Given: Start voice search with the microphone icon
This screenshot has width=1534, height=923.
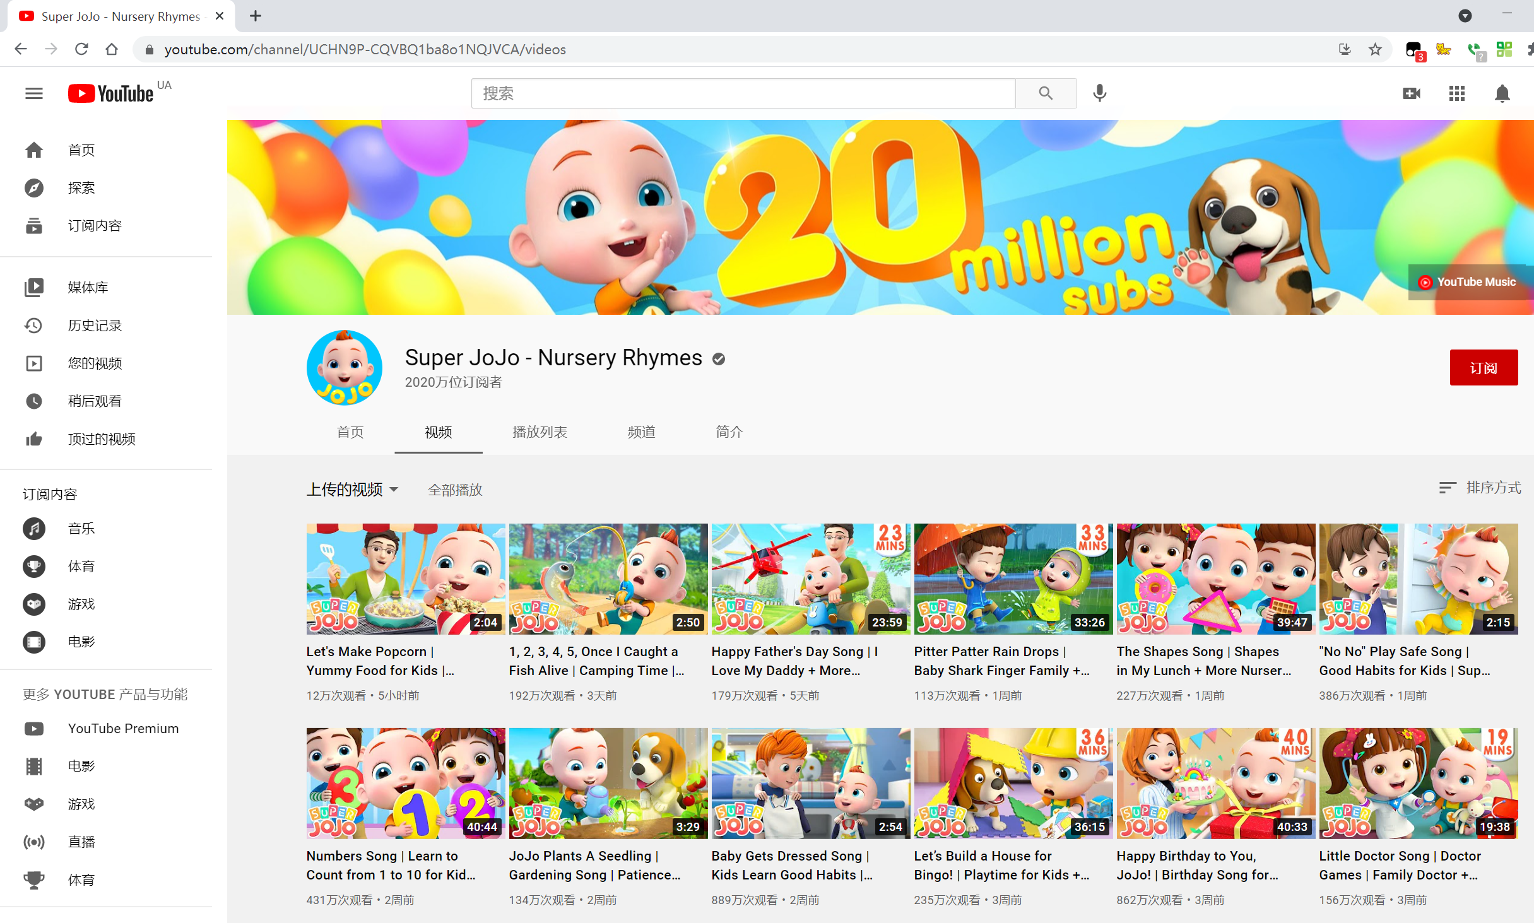Looking at the screenshot, I should [x=1099, y=93].
